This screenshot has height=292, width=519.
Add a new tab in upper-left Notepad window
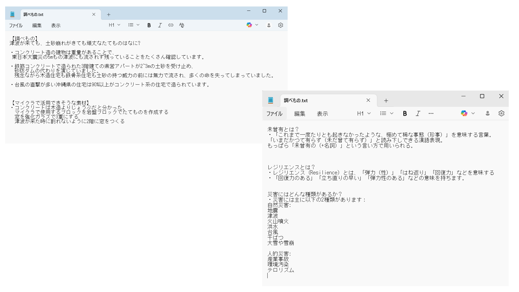[109, 15]
